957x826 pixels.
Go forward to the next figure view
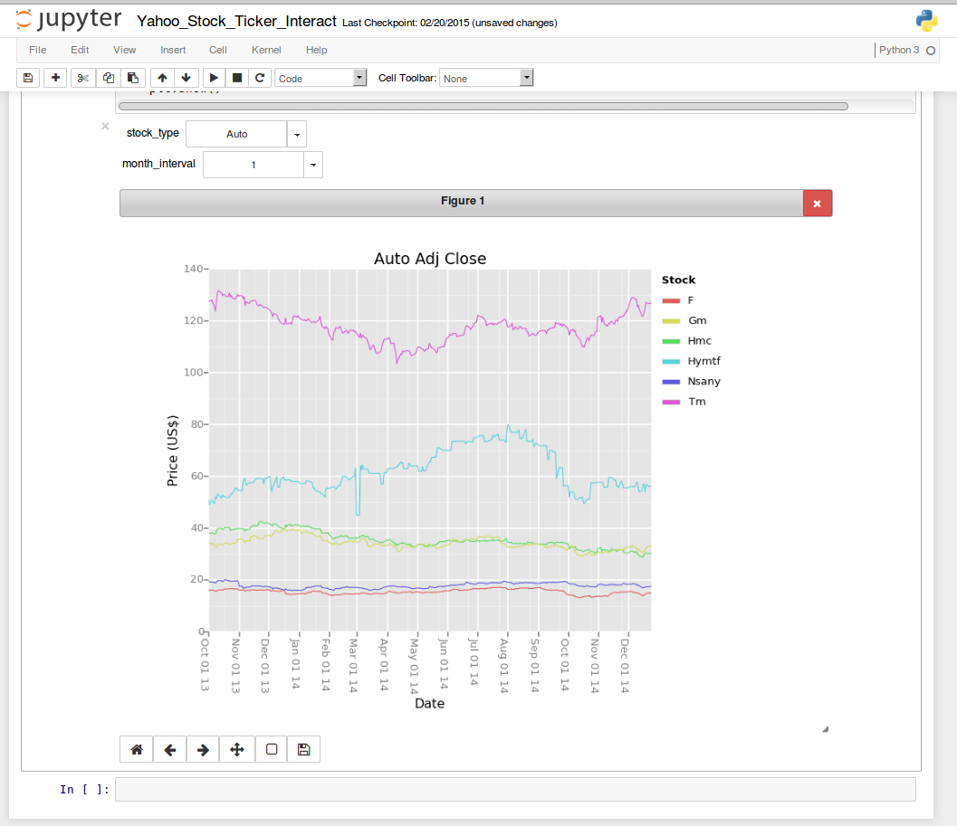203,749
